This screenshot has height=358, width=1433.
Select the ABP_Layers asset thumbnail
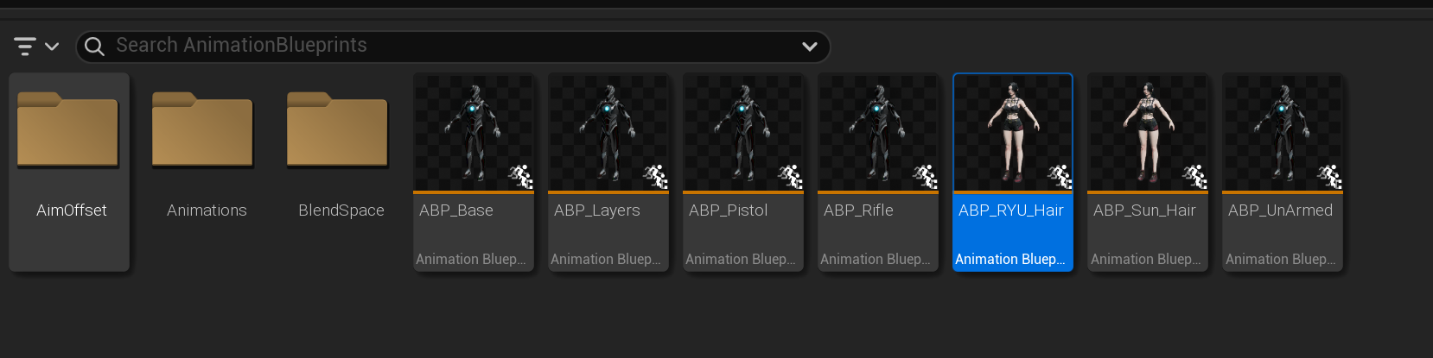[608, 132]
